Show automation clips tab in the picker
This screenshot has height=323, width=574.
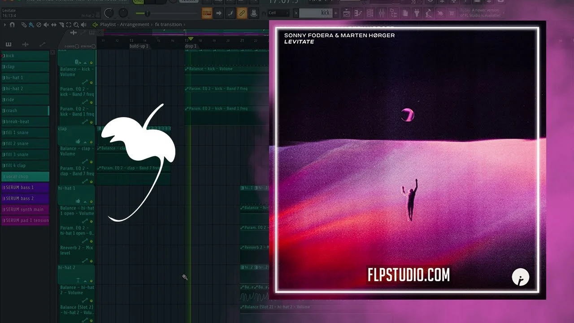tap(43, 44)
